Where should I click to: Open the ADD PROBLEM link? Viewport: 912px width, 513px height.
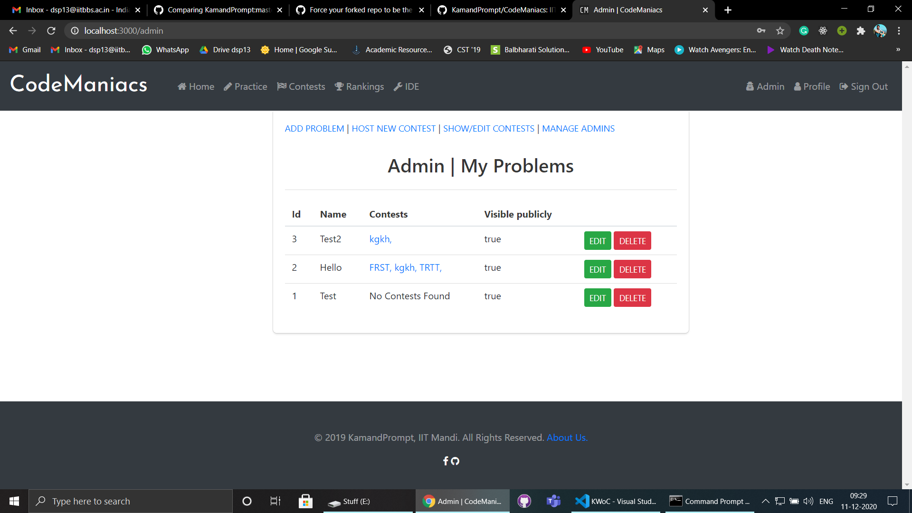[314, 129]
